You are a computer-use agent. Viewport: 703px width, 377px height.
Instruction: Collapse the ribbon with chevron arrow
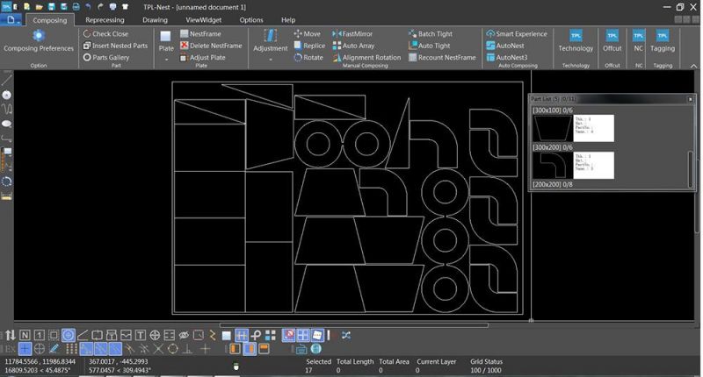tap(693, 66)
